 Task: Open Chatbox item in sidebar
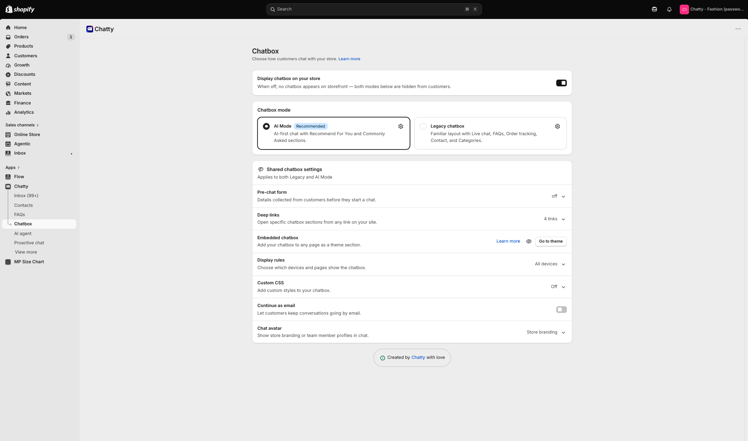[40, 224]
